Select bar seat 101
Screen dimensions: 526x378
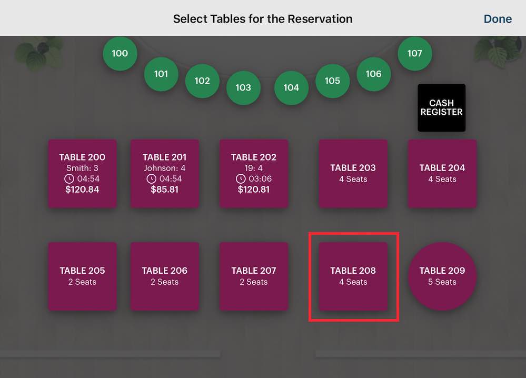161,74
